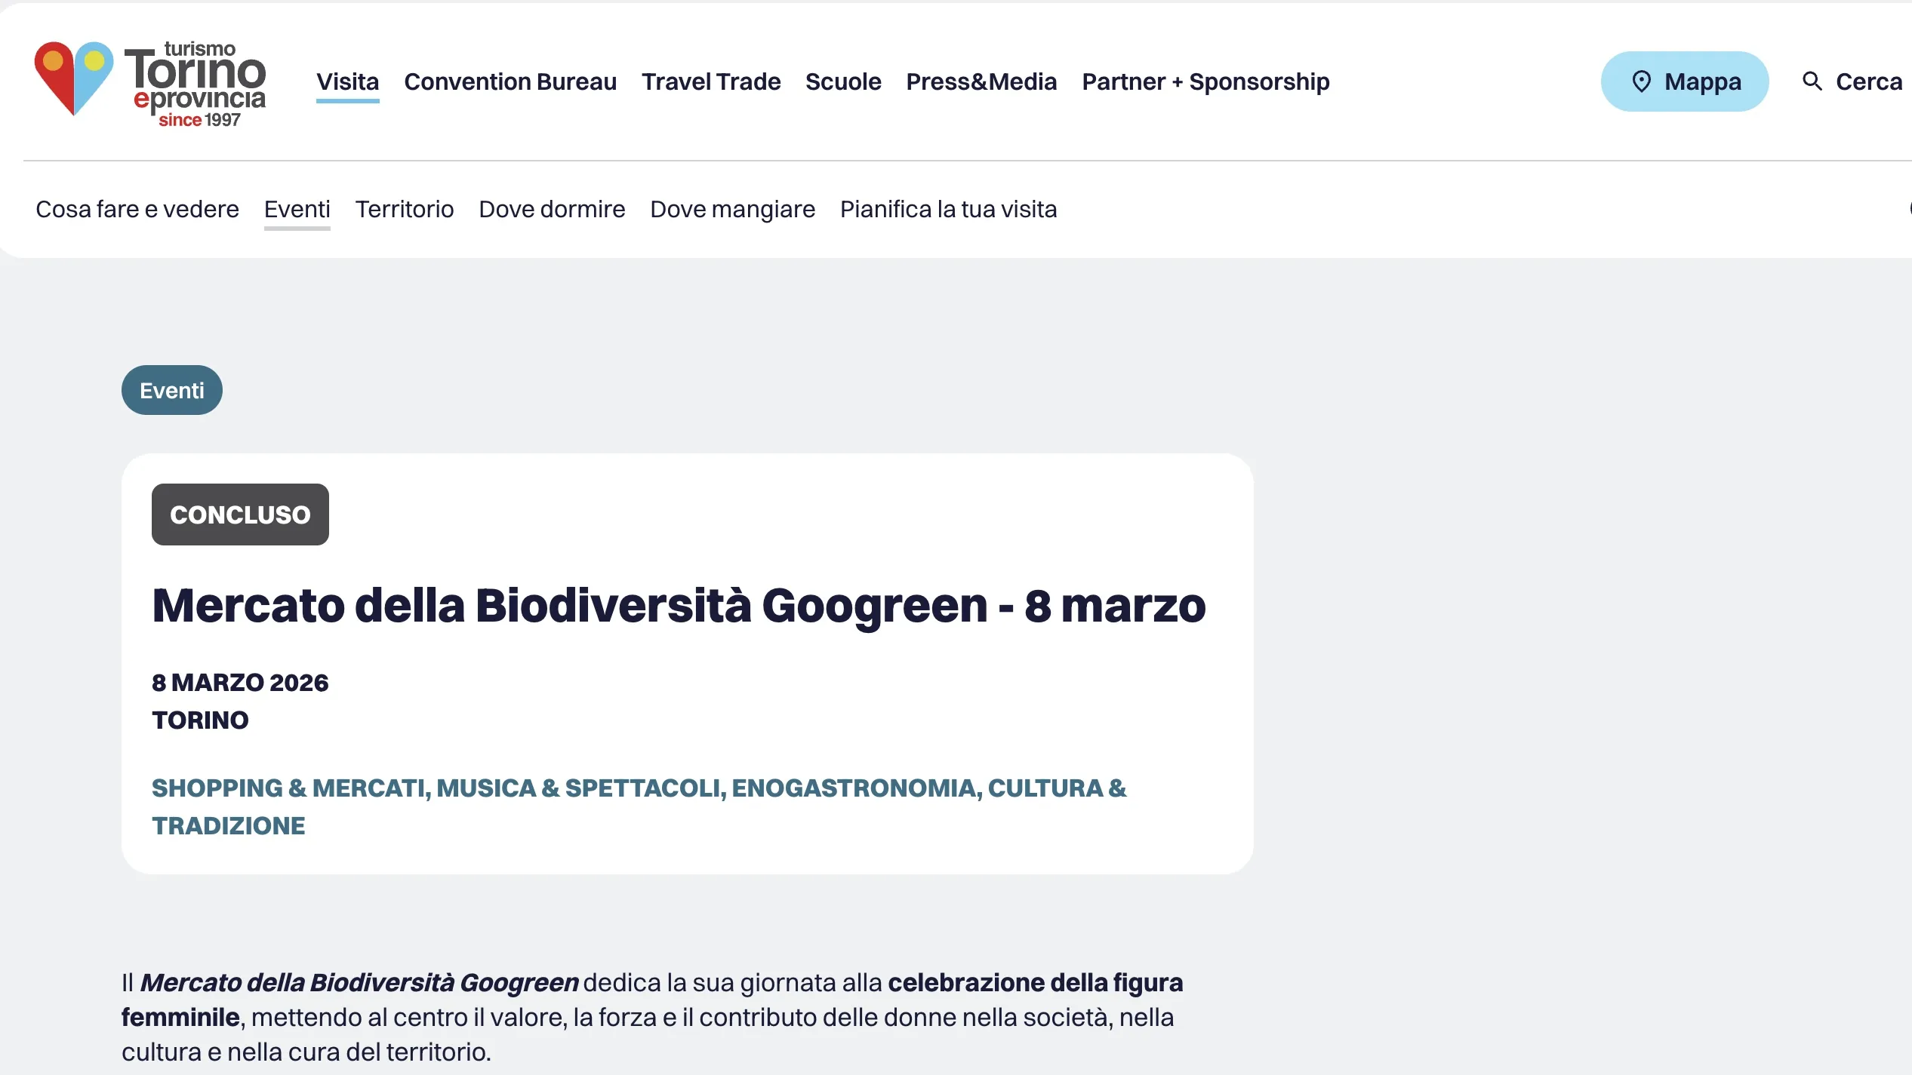Select Pianifica la tua visita
Screen dimensions: 1912x1075
[x=948, y=209]
